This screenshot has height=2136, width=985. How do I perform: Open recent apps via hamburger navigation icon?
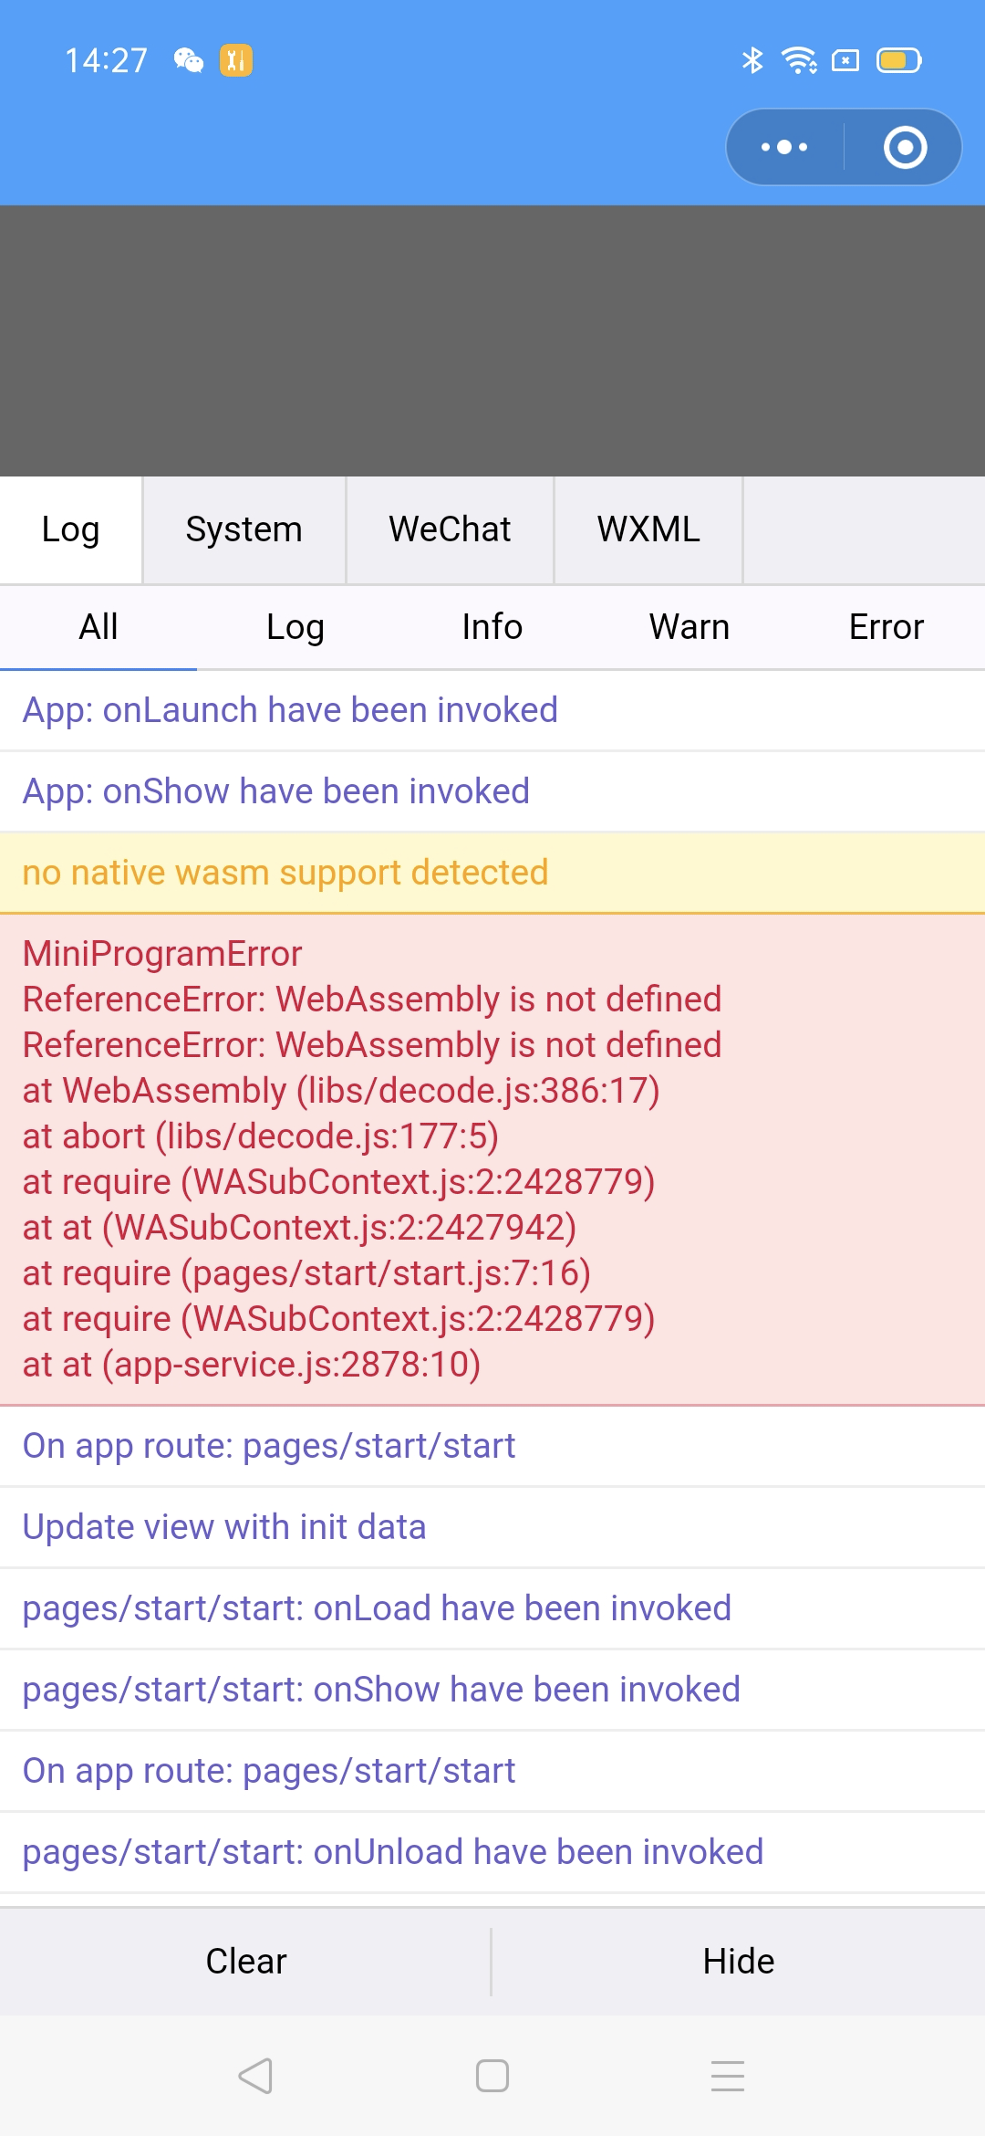(728, 2076)
